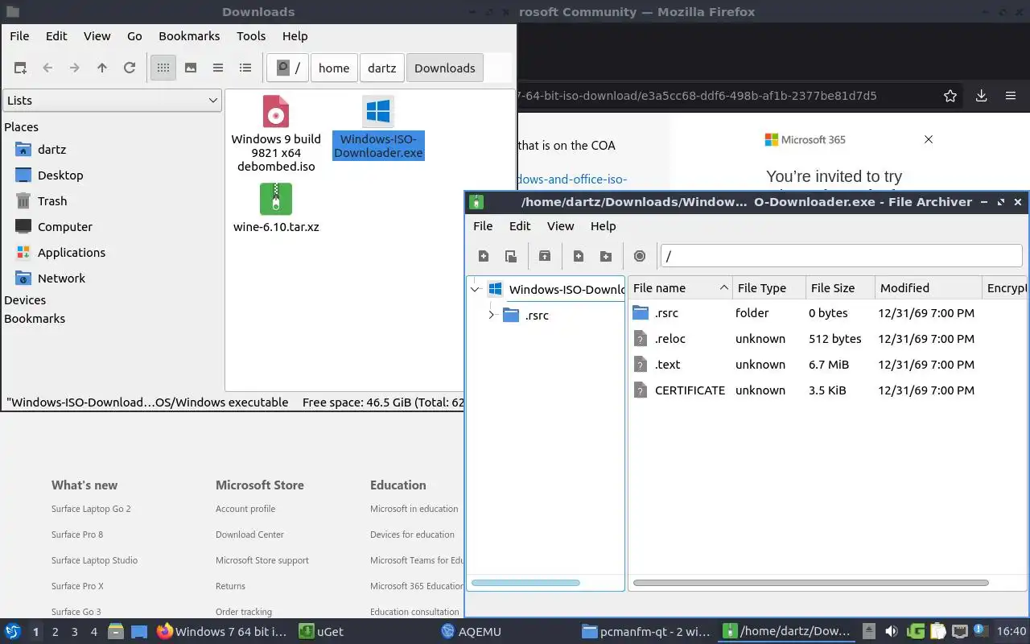Click Extract icon in File Archiver toolbar
This screenshot has height=644, width=1030.
click(545, 256)
